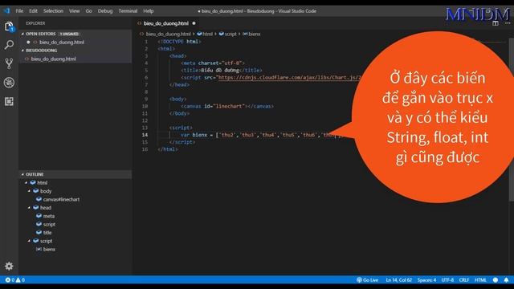Image resolution: width=514 pixels, height=289 pixels.
Task: Open the Terminal menu
Action: 128,10
